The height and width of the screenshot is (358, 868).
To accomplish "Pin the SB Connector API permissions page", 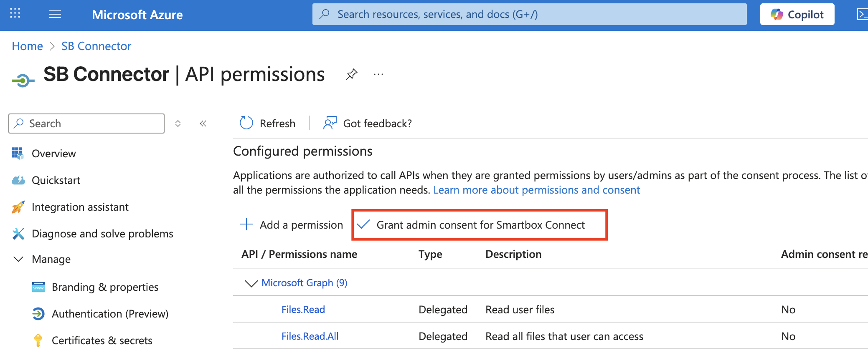I will pos(352,75).
